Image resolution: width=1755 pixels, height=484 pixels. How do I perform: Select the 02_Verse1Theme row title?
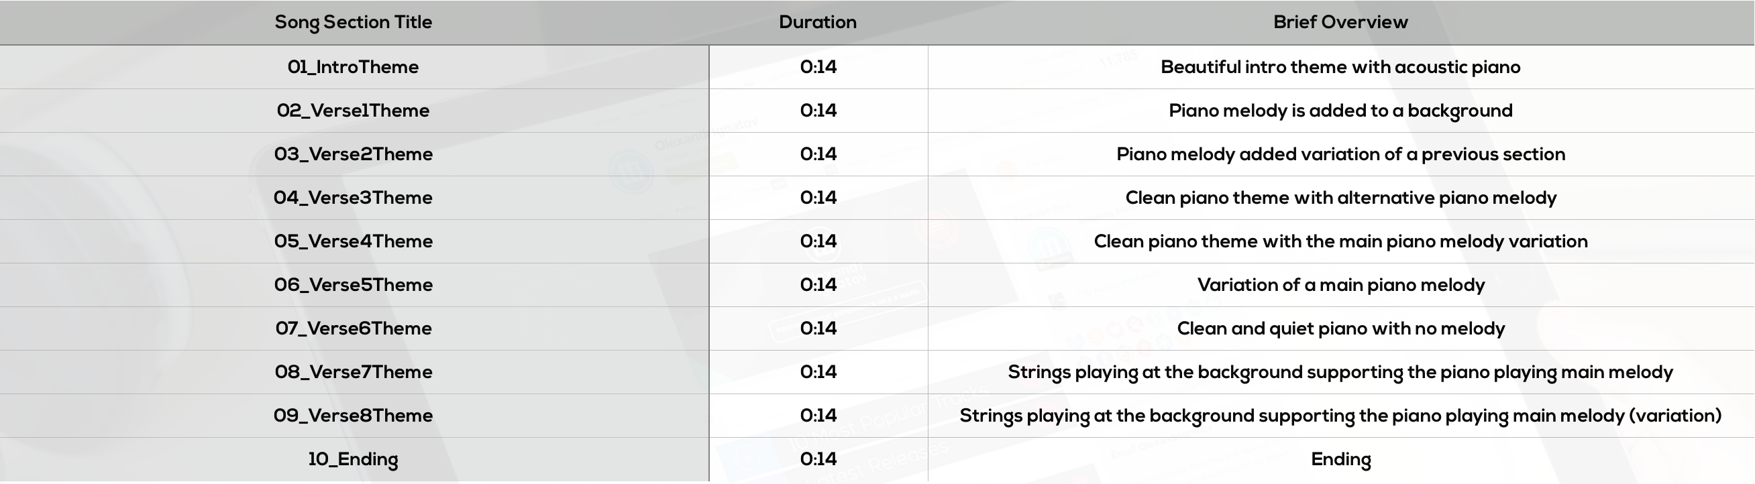pos(353,111)
